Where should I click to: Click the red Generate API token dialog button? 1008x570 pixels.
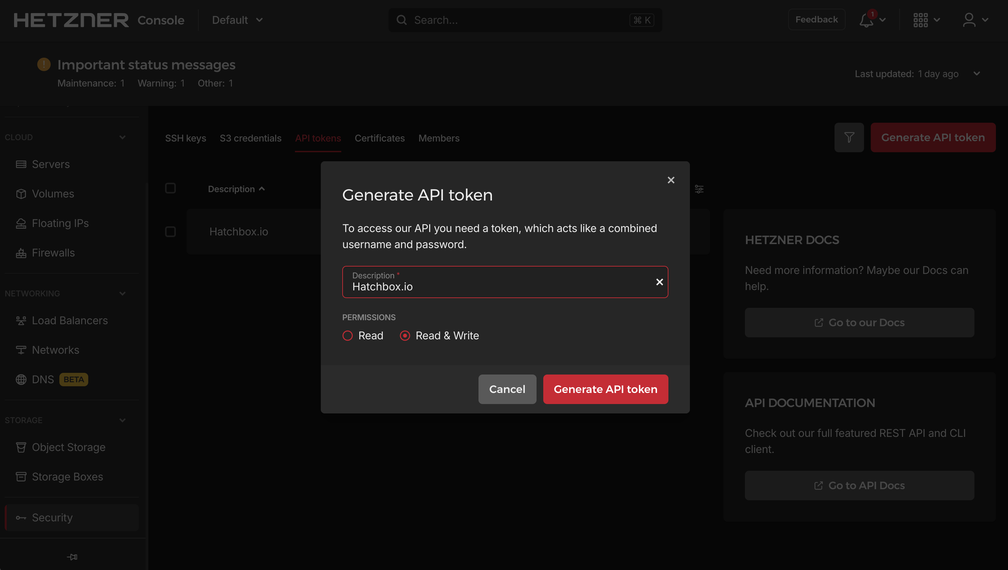point(605,389)
